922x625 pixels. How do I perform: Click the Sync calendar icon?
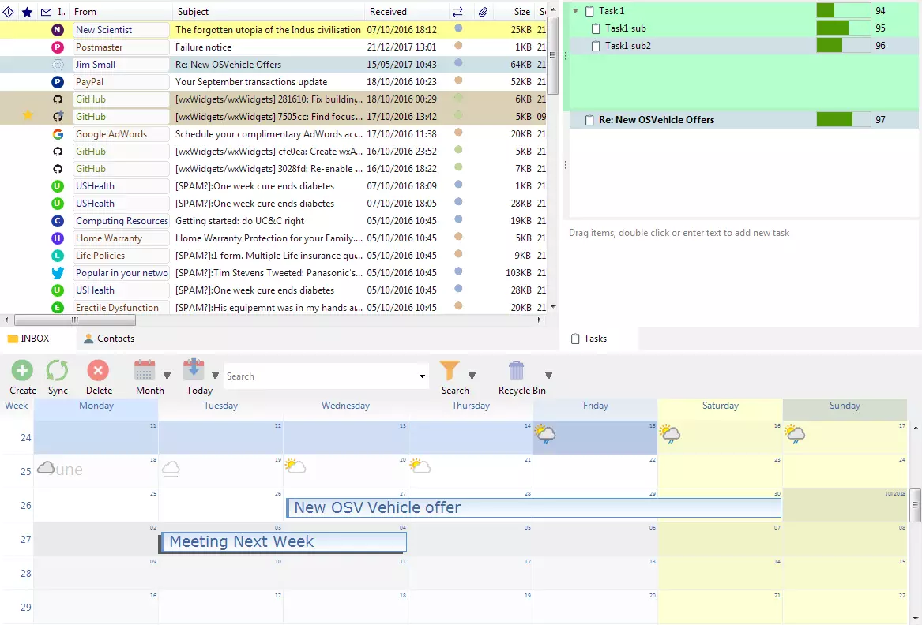coord(57,371)
